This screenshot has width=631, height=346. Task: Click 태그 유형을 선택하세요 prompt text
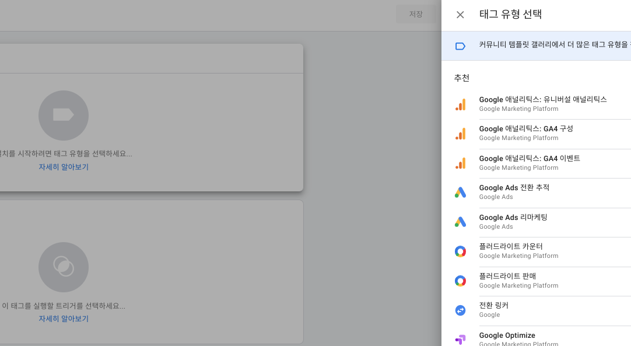click(66, 153)
